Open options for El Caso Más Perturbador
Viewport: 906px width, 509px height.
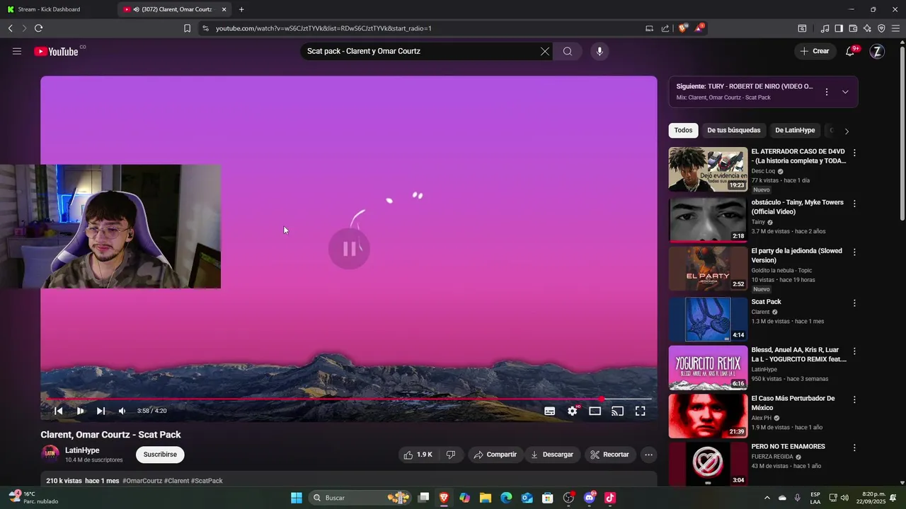click(x=854, y=399)
